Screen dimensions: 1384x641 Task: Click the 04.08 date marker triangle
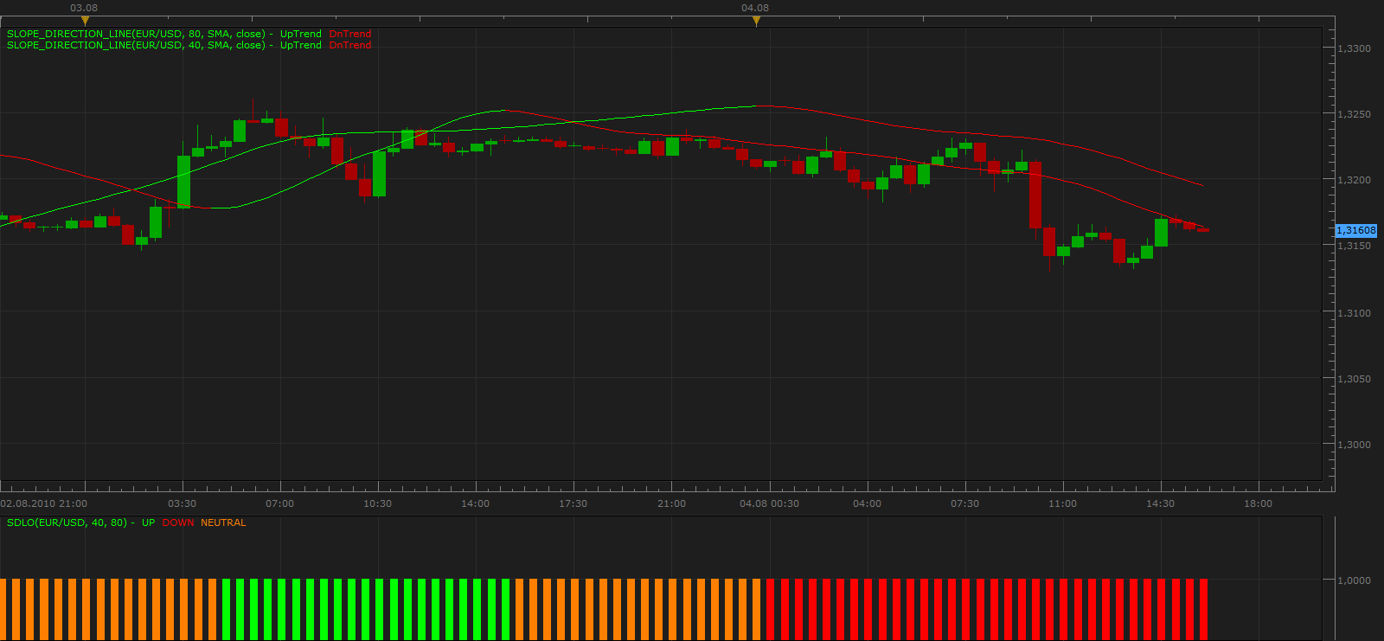tap(756, 20)
